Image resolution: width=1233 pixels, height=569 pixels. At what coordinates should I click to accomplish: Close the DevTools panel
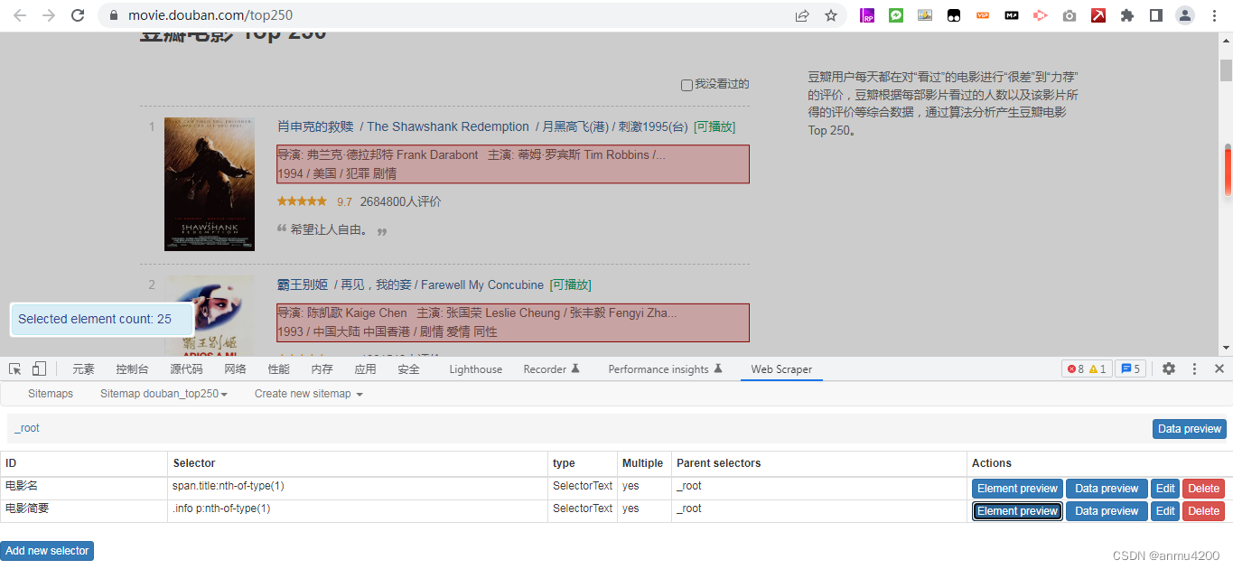[x=1219, y=368]
